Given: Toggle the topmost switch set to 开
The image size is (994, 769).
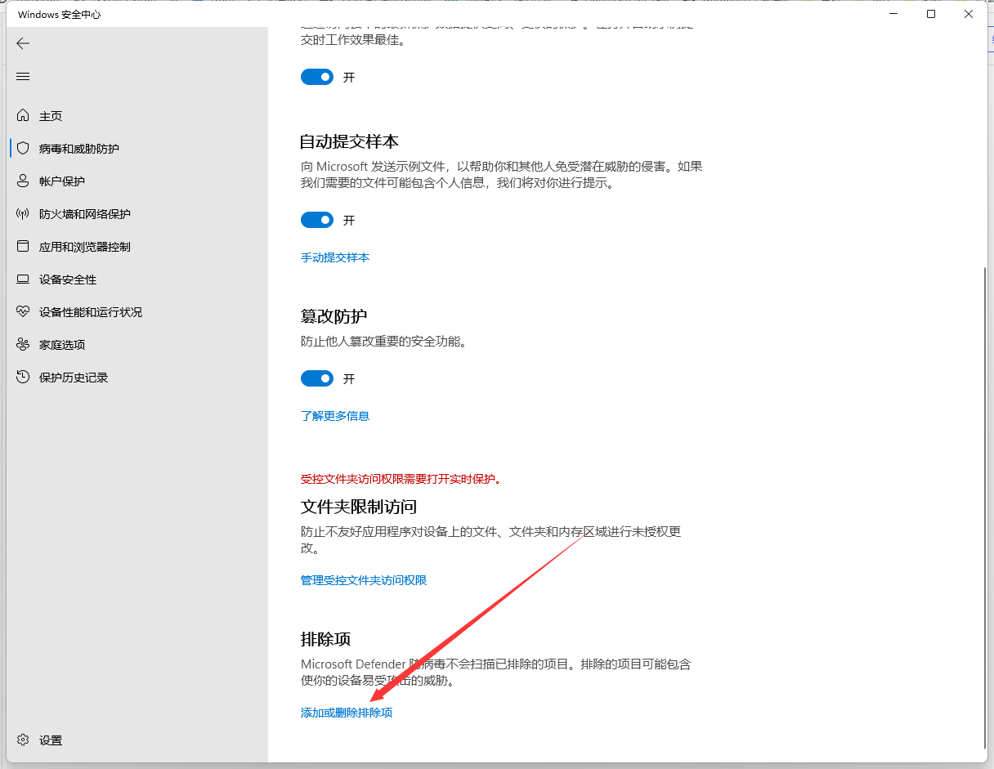Looking at the screenshot, I should tap(317, 77).
